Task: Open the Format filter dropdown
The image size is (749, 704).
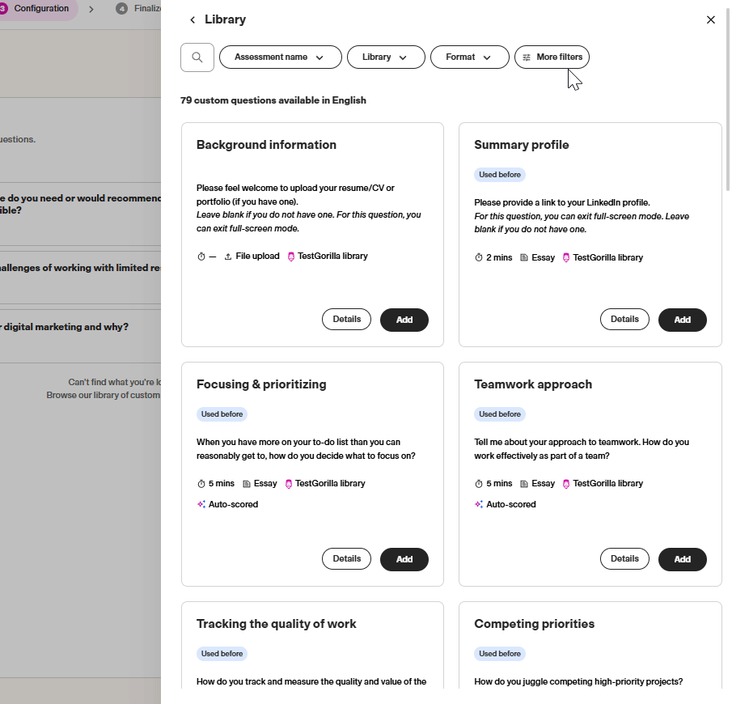Action: (x=469, y=57)
